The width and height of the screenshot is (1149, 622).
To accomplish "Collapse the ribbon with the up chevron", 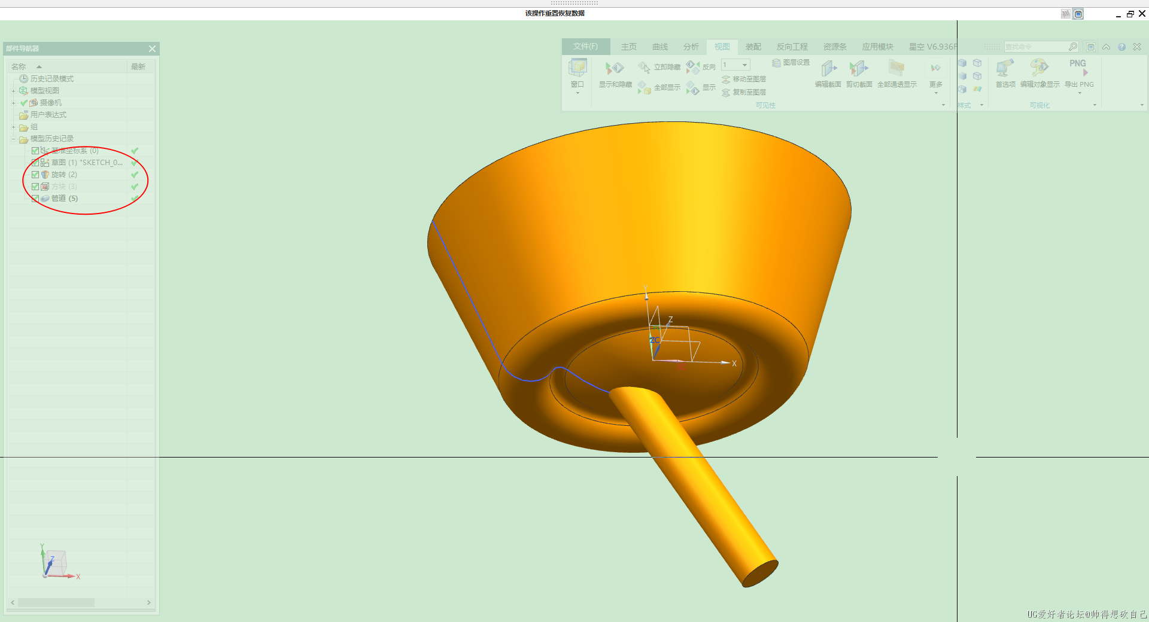I will point(1106,47).
